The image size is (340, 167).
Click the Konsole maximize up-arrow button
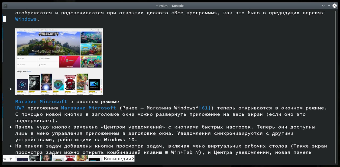pyautogui.click(x=329, y=6)
